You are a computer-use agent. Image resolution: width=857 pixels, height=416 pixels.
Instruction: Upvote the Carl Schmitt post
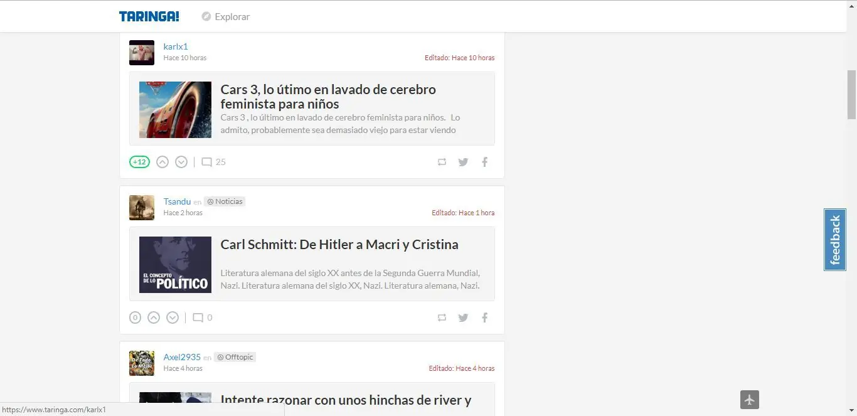coord(154,317)
